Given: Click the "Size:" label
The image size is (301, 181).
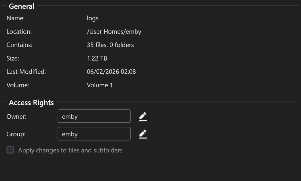Looking at the screenshot, I should tap(13, 58).
